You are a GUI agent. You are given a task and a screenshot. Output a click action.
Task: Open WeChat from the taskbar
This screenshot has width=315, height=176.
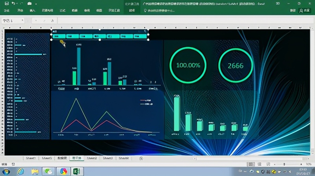coord(48,172)
